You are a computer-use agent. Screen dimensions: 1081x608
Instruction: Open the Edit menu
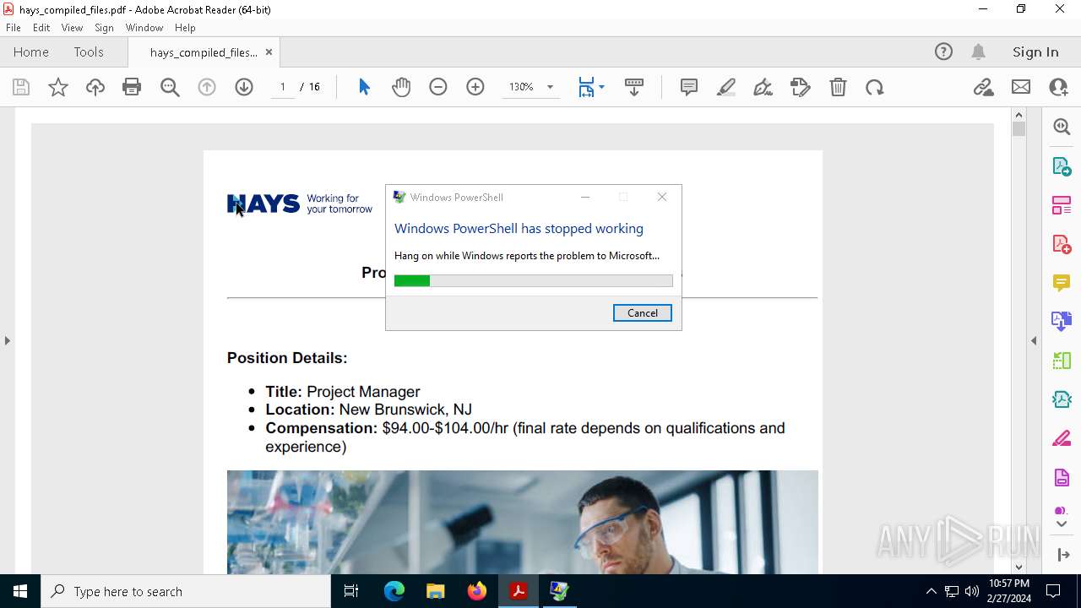tap(41, 28)
